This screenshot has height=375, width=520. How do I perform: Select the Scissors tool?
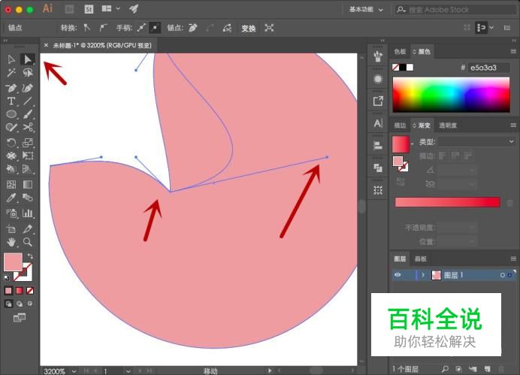coord(28,127)
